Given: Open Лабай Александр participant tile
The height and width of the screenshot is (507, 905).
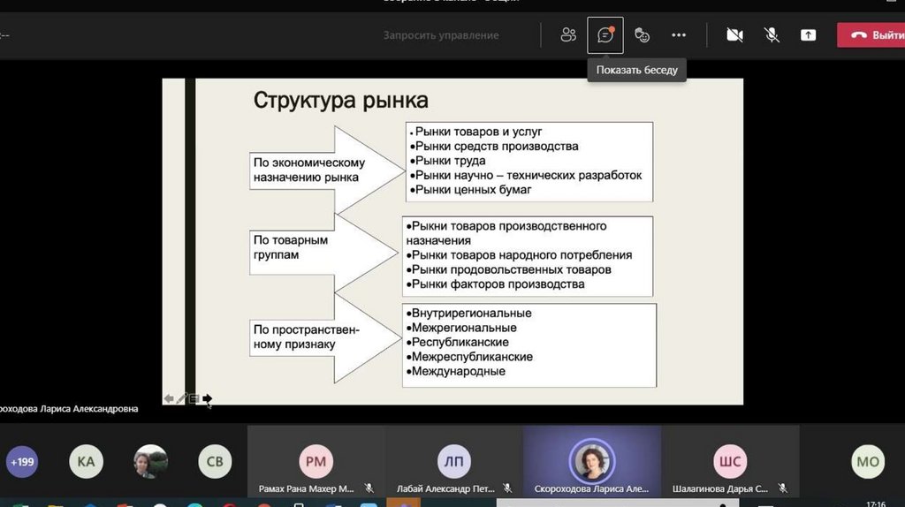Looking at the screenshot, I should pos(453,461).
